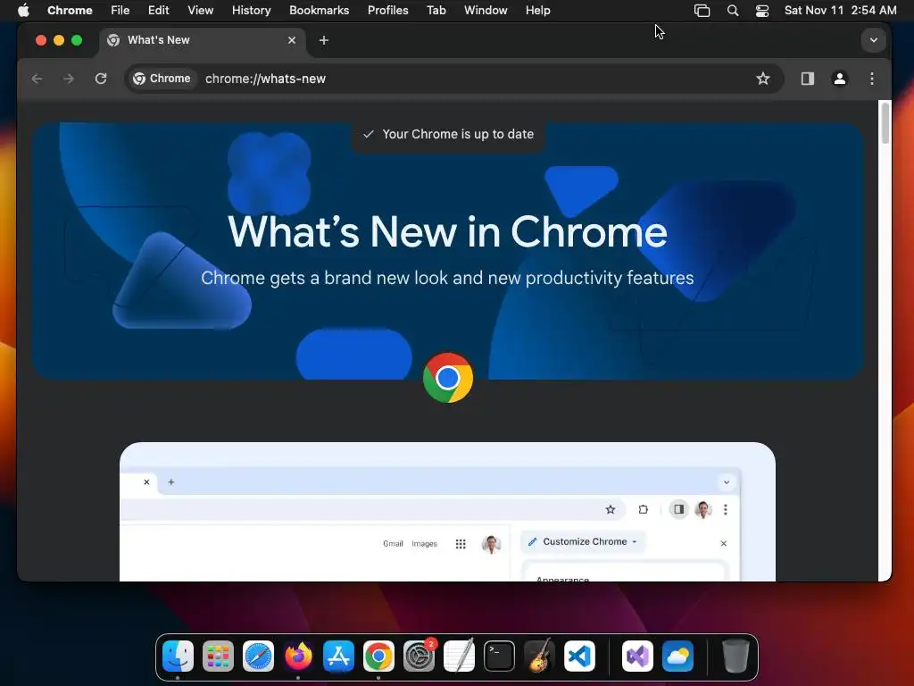Open the Bookmarks menu
Image resolution: width=914 pixels, height=686 pixels.
pyautogui.click(x=320, y=11)
